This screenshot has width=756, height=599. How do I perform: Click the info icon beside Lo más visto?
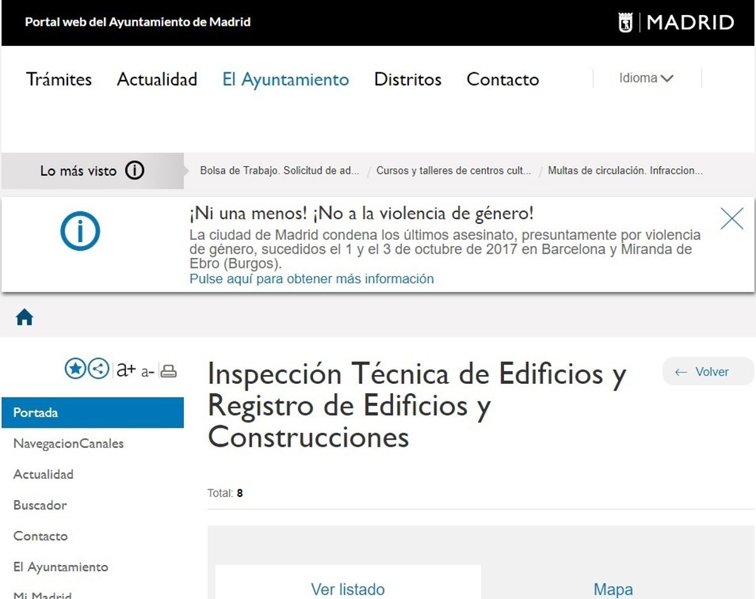135,171
